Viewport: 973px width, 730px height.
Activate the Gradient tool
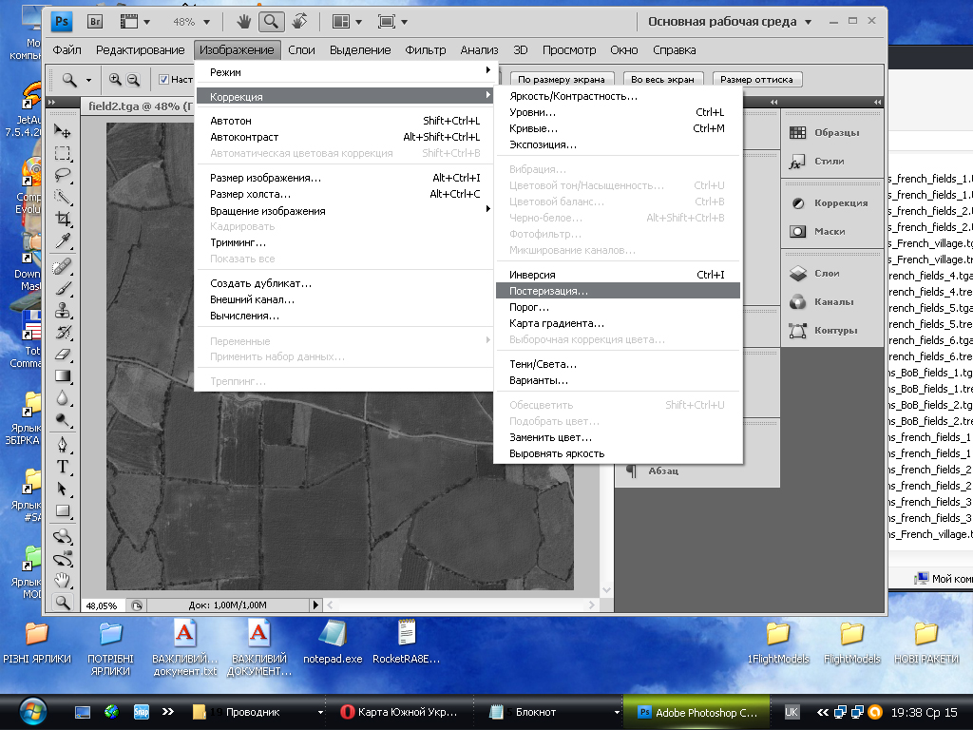pyautogui.click(x=64, y=375)
